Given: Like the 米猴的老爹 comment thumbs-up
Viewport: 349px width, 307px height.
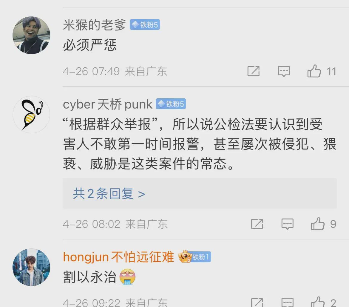Looking at the screenshot, I should 314,71.
